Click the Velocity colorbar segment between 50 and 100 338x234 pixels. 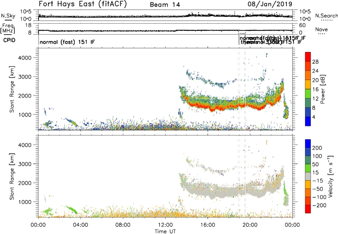tap(308, 160)
